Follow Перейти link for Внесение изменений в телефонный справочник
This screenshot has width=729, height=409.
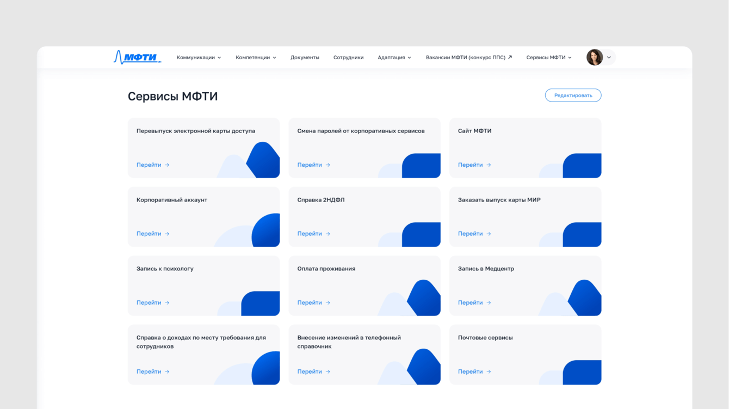[x=314, y=372]
